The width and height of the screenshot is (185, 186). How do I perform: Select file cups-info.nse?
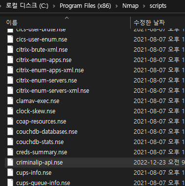click(34, 173)
